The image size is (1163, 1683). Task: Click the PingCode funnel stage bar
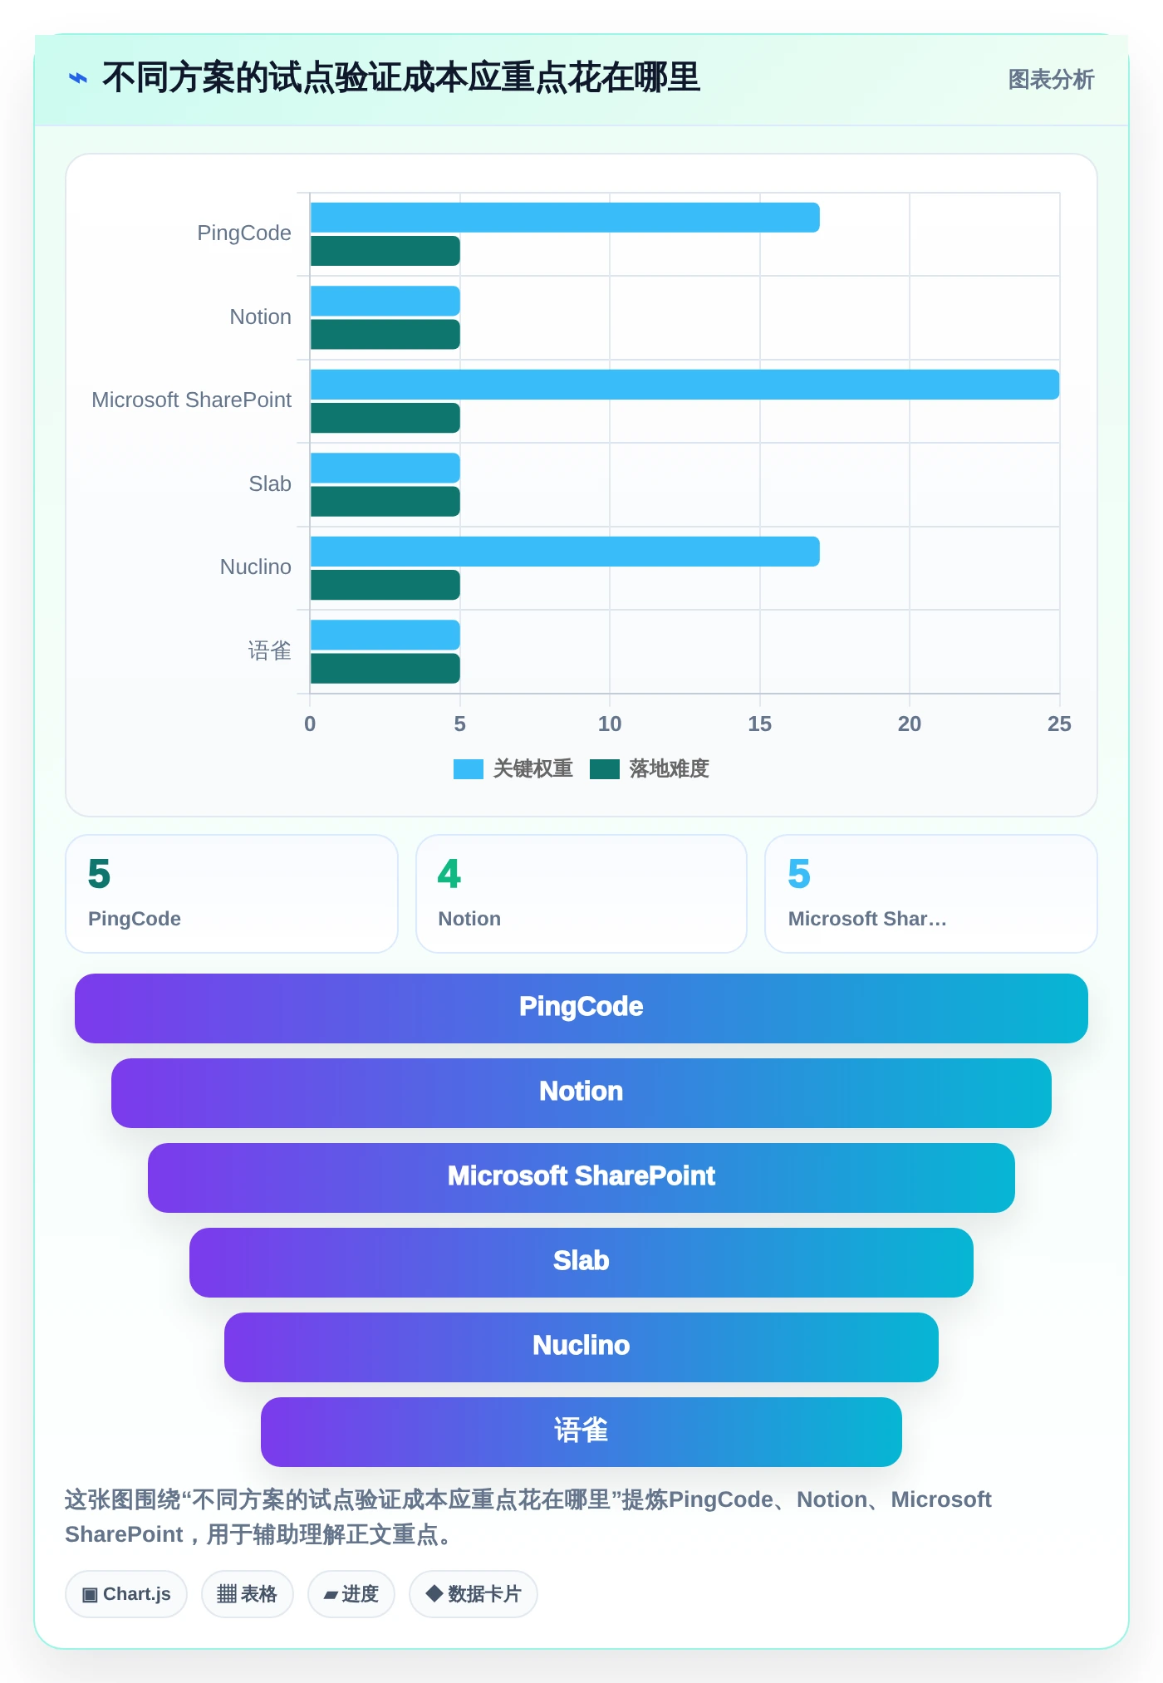point(581,1008)
